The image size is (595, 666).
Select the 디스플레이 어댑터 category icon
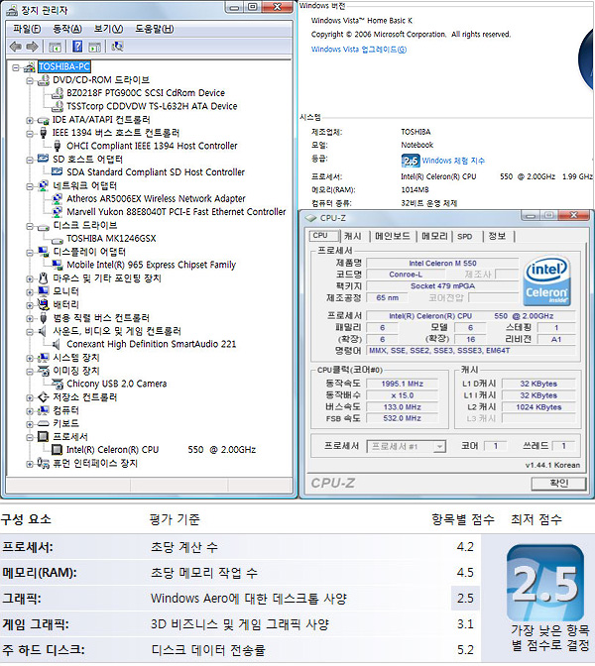tap(44, 252)
